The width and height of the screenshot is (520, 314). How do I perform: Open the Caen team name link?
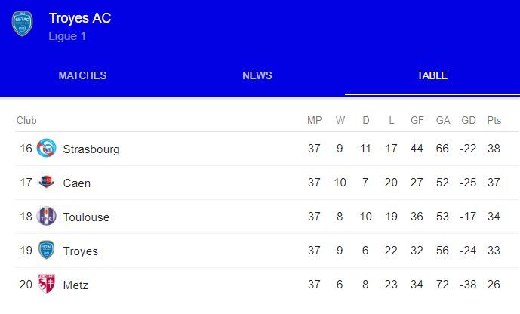[x=77, y=183]
